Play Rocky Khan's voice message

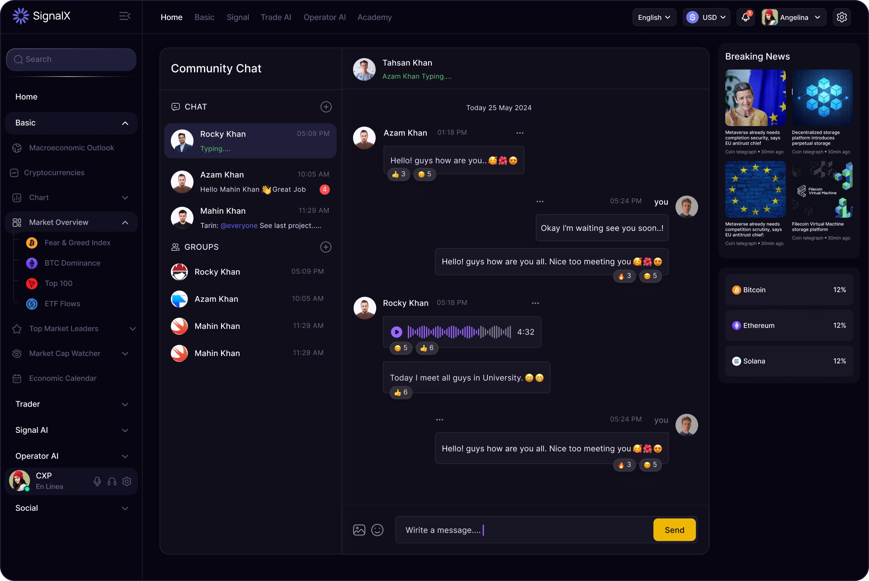click(x=397, y=332)
